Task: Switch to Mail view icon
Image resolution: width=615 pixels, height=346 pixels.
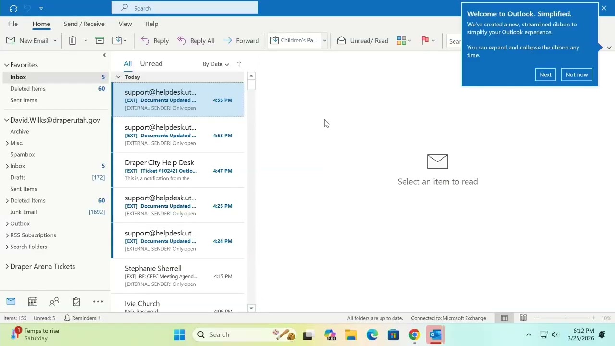Action: [11, 301]
